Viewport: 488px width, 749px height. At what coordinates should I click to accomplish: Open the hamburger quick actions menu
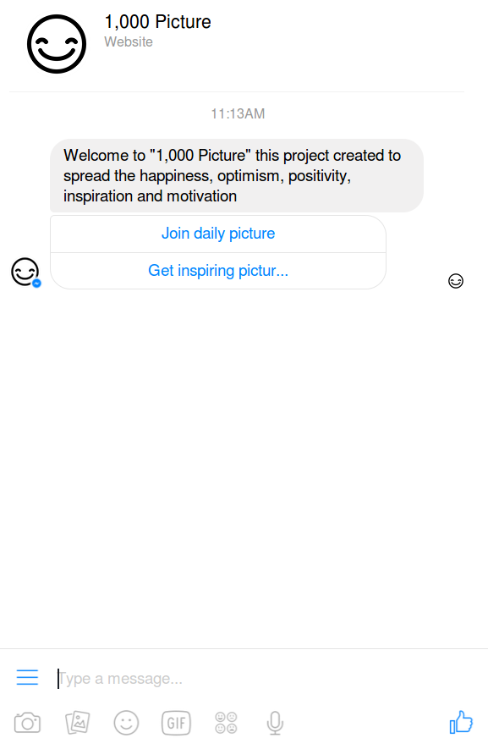tap(27, 678)
